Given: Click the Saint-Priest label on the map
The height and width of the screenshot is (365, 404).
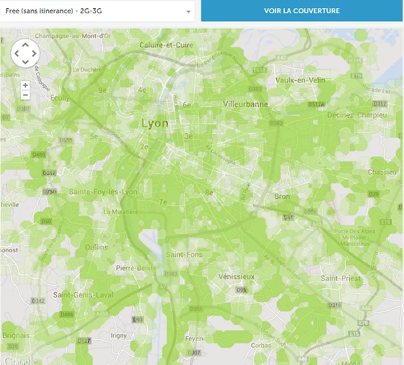Looking at the screenshot, I should pyautogui.click(x=341, y=278).
